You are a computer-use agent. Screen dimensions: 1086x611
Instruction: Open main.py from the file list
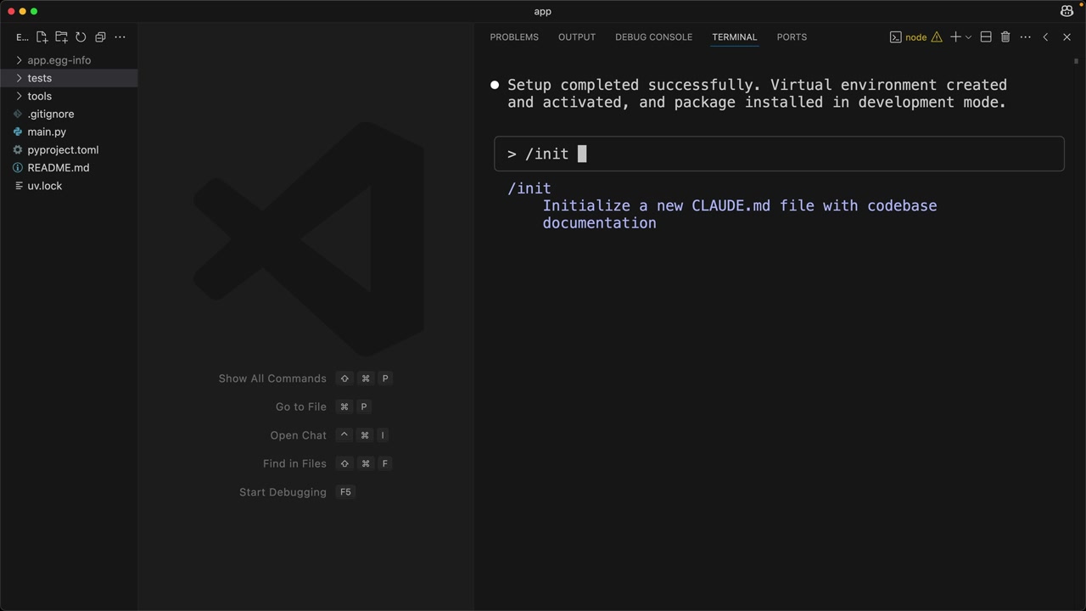(47, 132)
